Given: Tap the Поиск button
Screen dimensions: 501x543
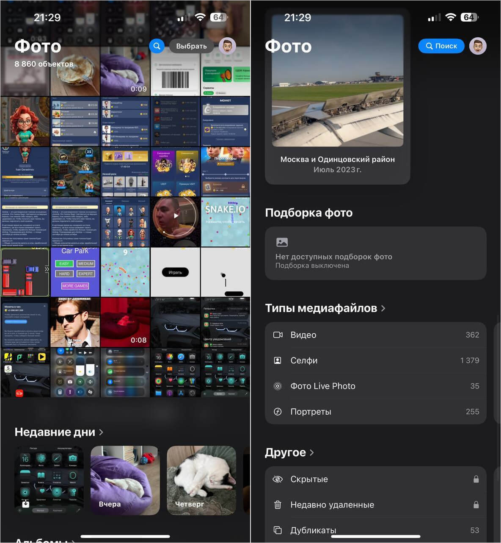Looking at the screenshot, I should coord(441,46).
